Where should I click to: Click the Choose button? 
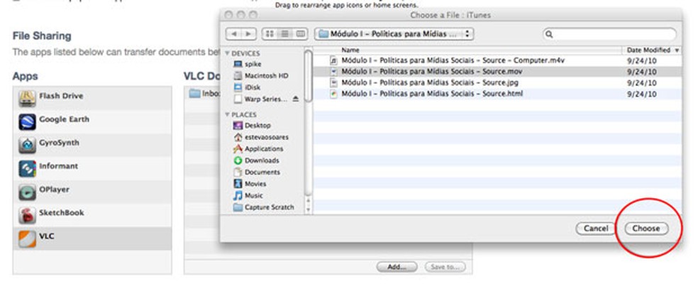[x=646, y=229]
